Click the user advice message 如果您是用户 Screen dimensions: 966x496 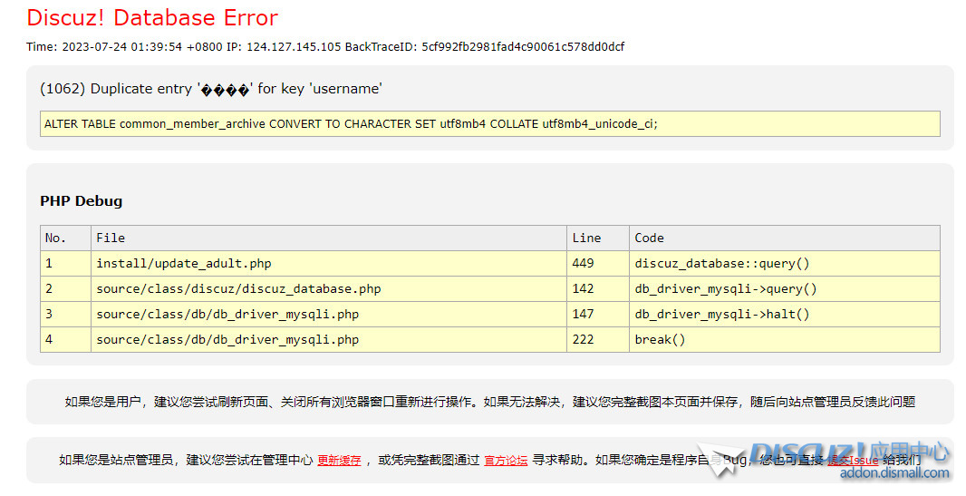click(489, 403)
